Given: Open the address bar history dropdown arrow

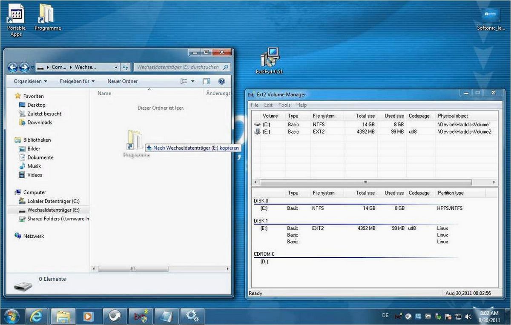Looking at the screenshot, I should pyautogui.click(x=116, y=67).
